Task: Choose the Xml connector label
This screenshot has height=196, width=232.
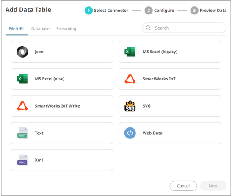Action: (x=39, y=160)
